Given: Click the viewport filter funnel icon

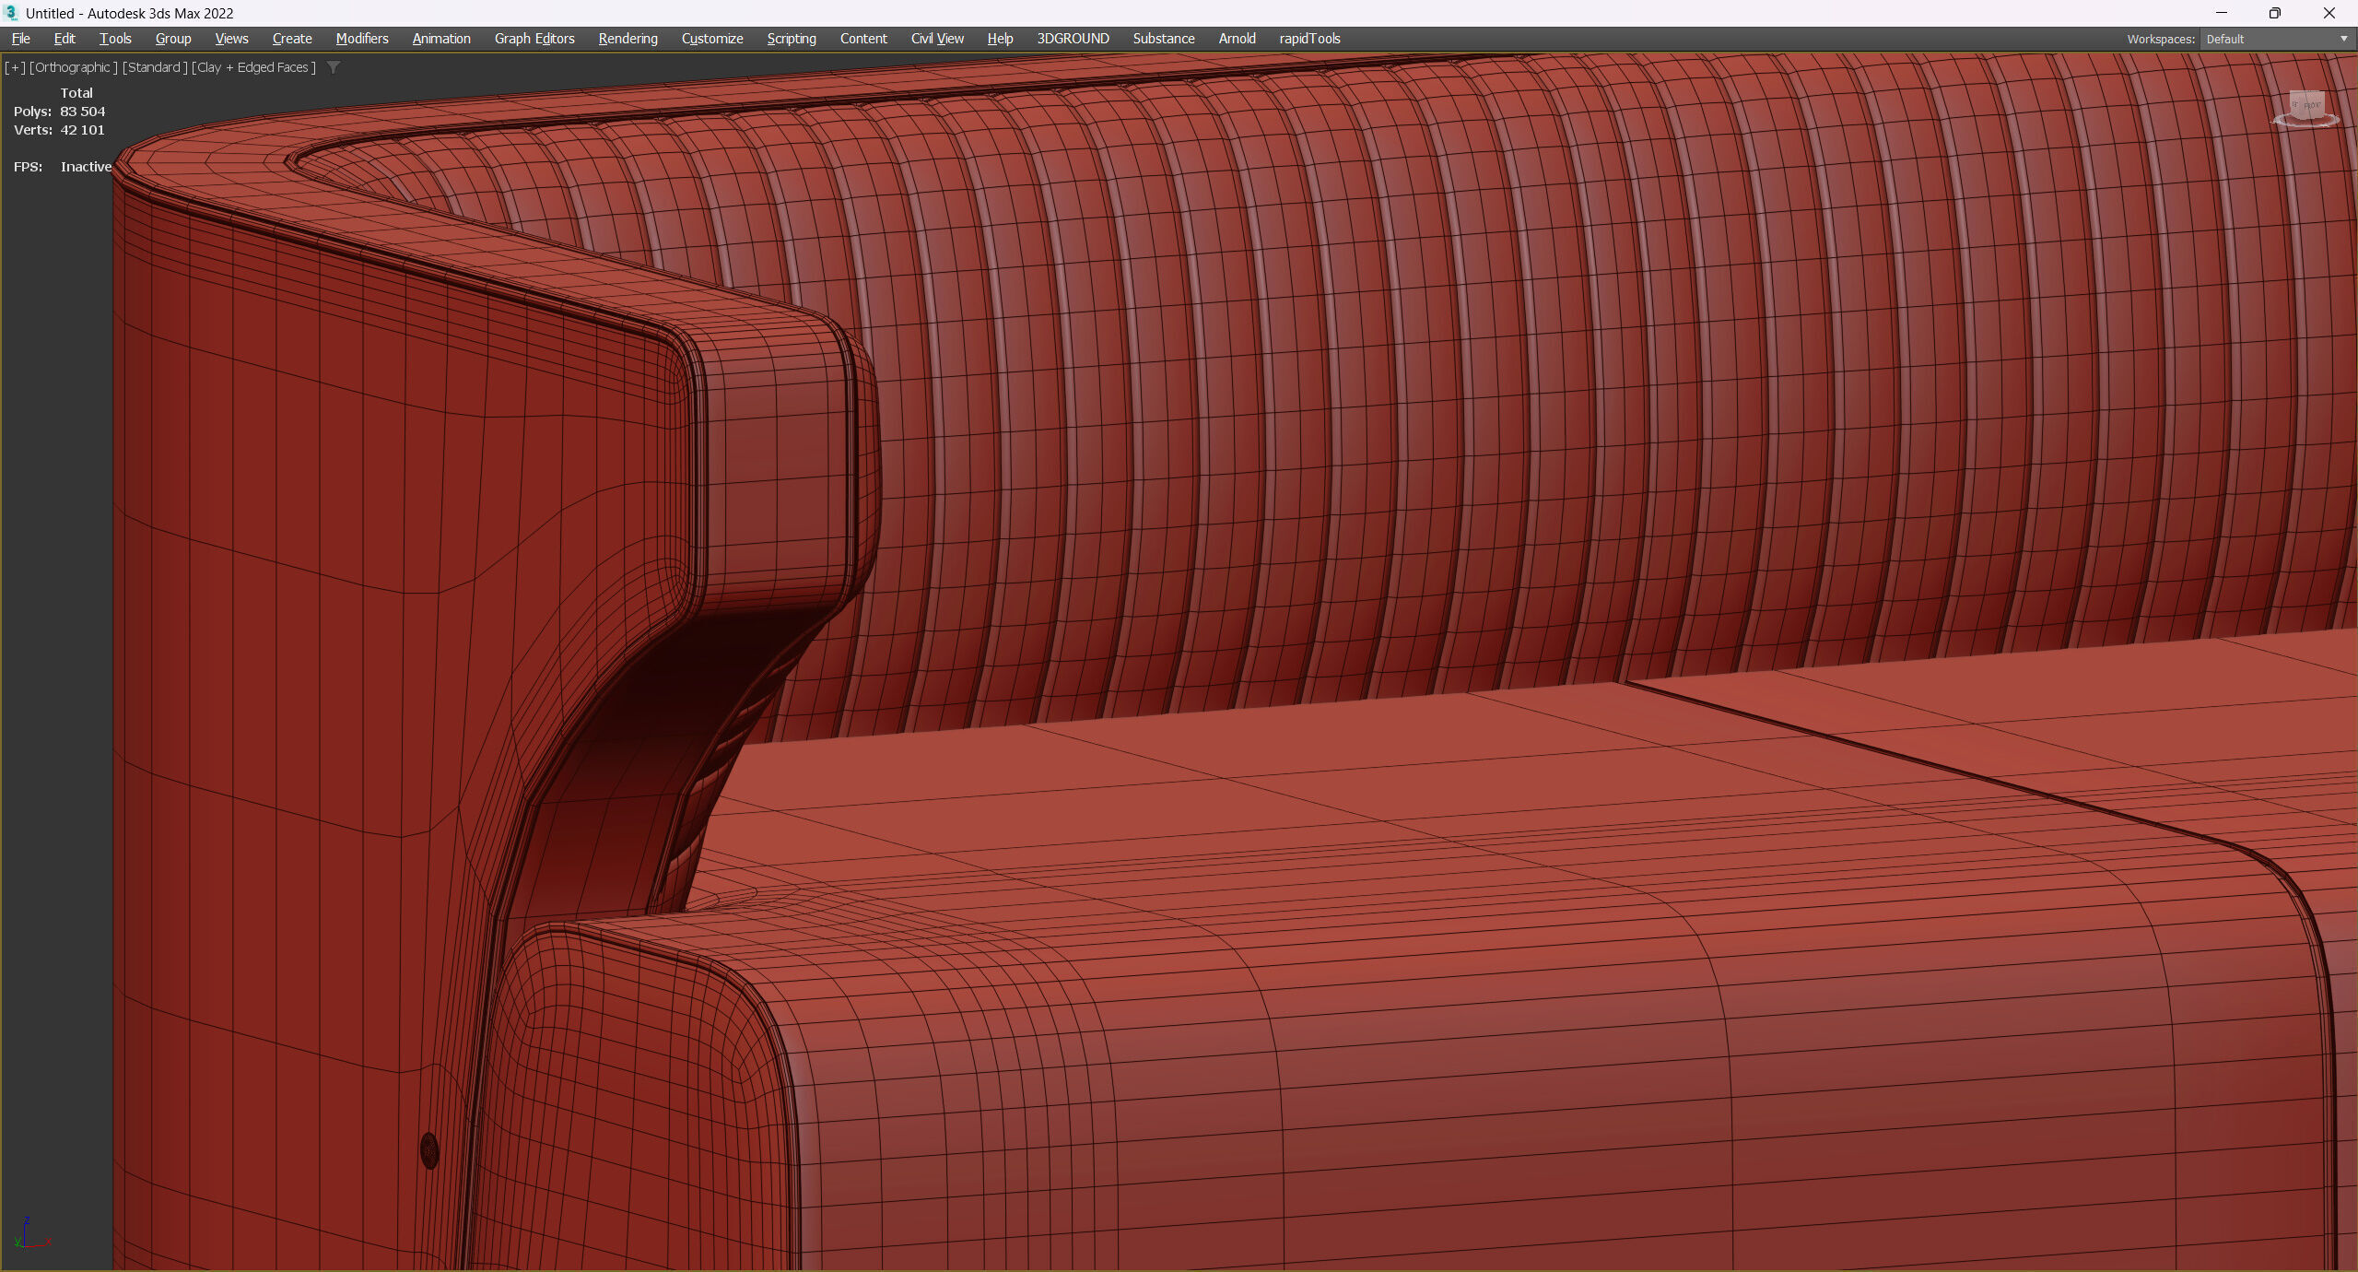Looking at the screenshot, I should pyautogui.click(x=334, y=67).
